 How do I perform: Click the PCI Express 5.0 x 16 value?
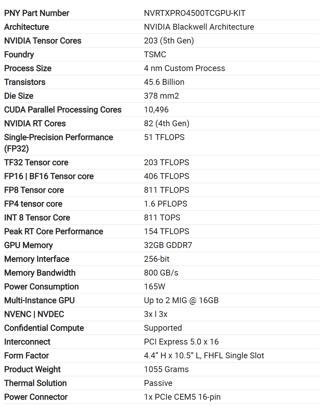(181, 342)
